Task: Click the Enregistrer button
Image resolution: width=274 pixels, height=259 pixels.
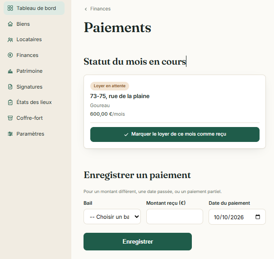Action: pos(138,241)
